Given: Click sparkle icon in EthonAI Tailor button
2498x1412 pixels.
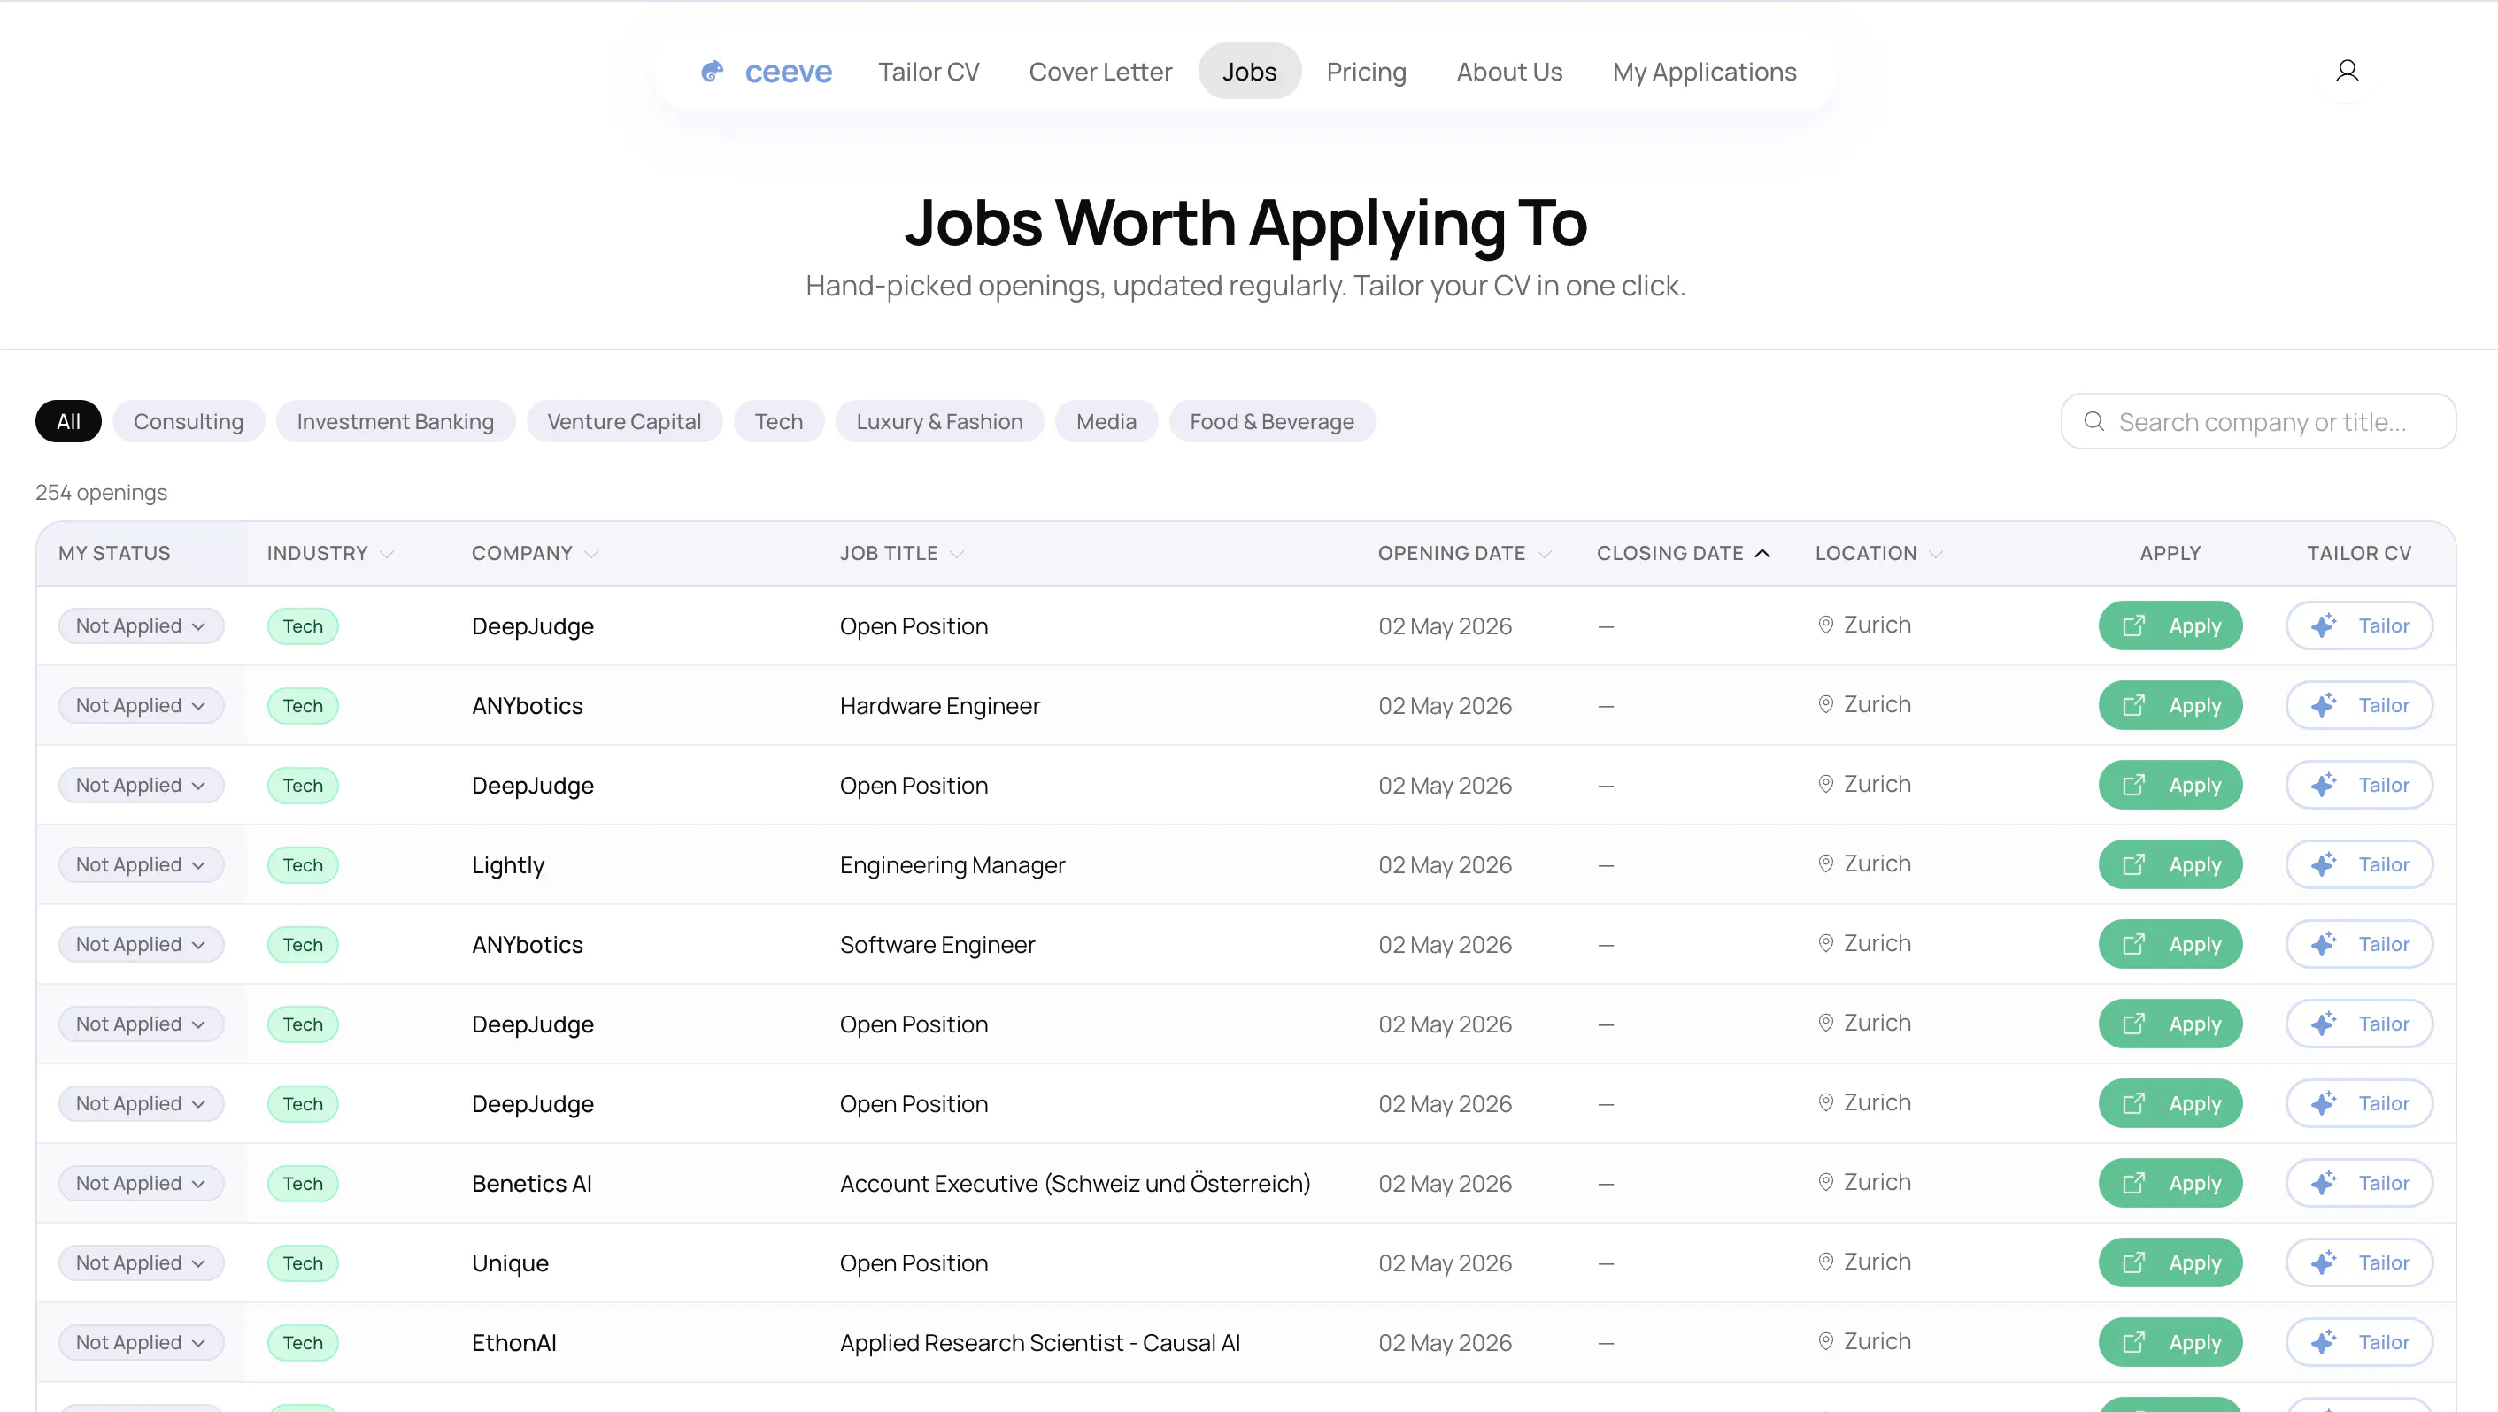Looking at the screenshot, I should pos(2324,1341).
